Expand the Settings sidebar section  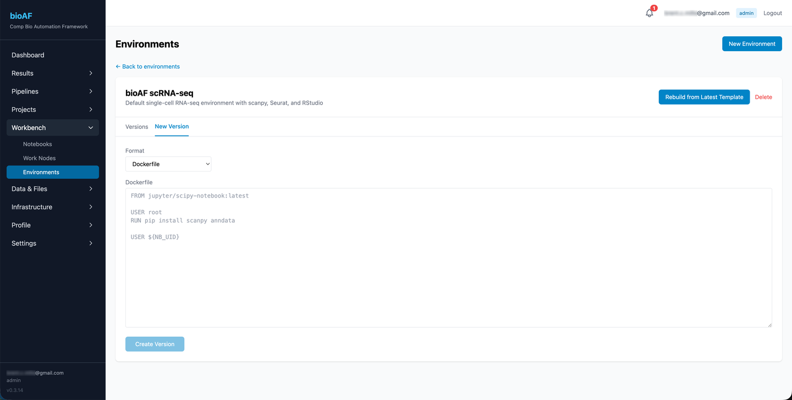pos(53,243)
